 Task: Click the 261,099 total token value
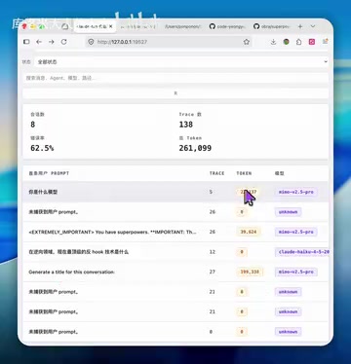[195, 148]
